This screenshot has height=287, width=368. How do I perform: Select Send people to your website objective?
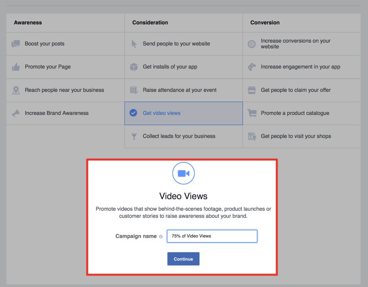184,44
